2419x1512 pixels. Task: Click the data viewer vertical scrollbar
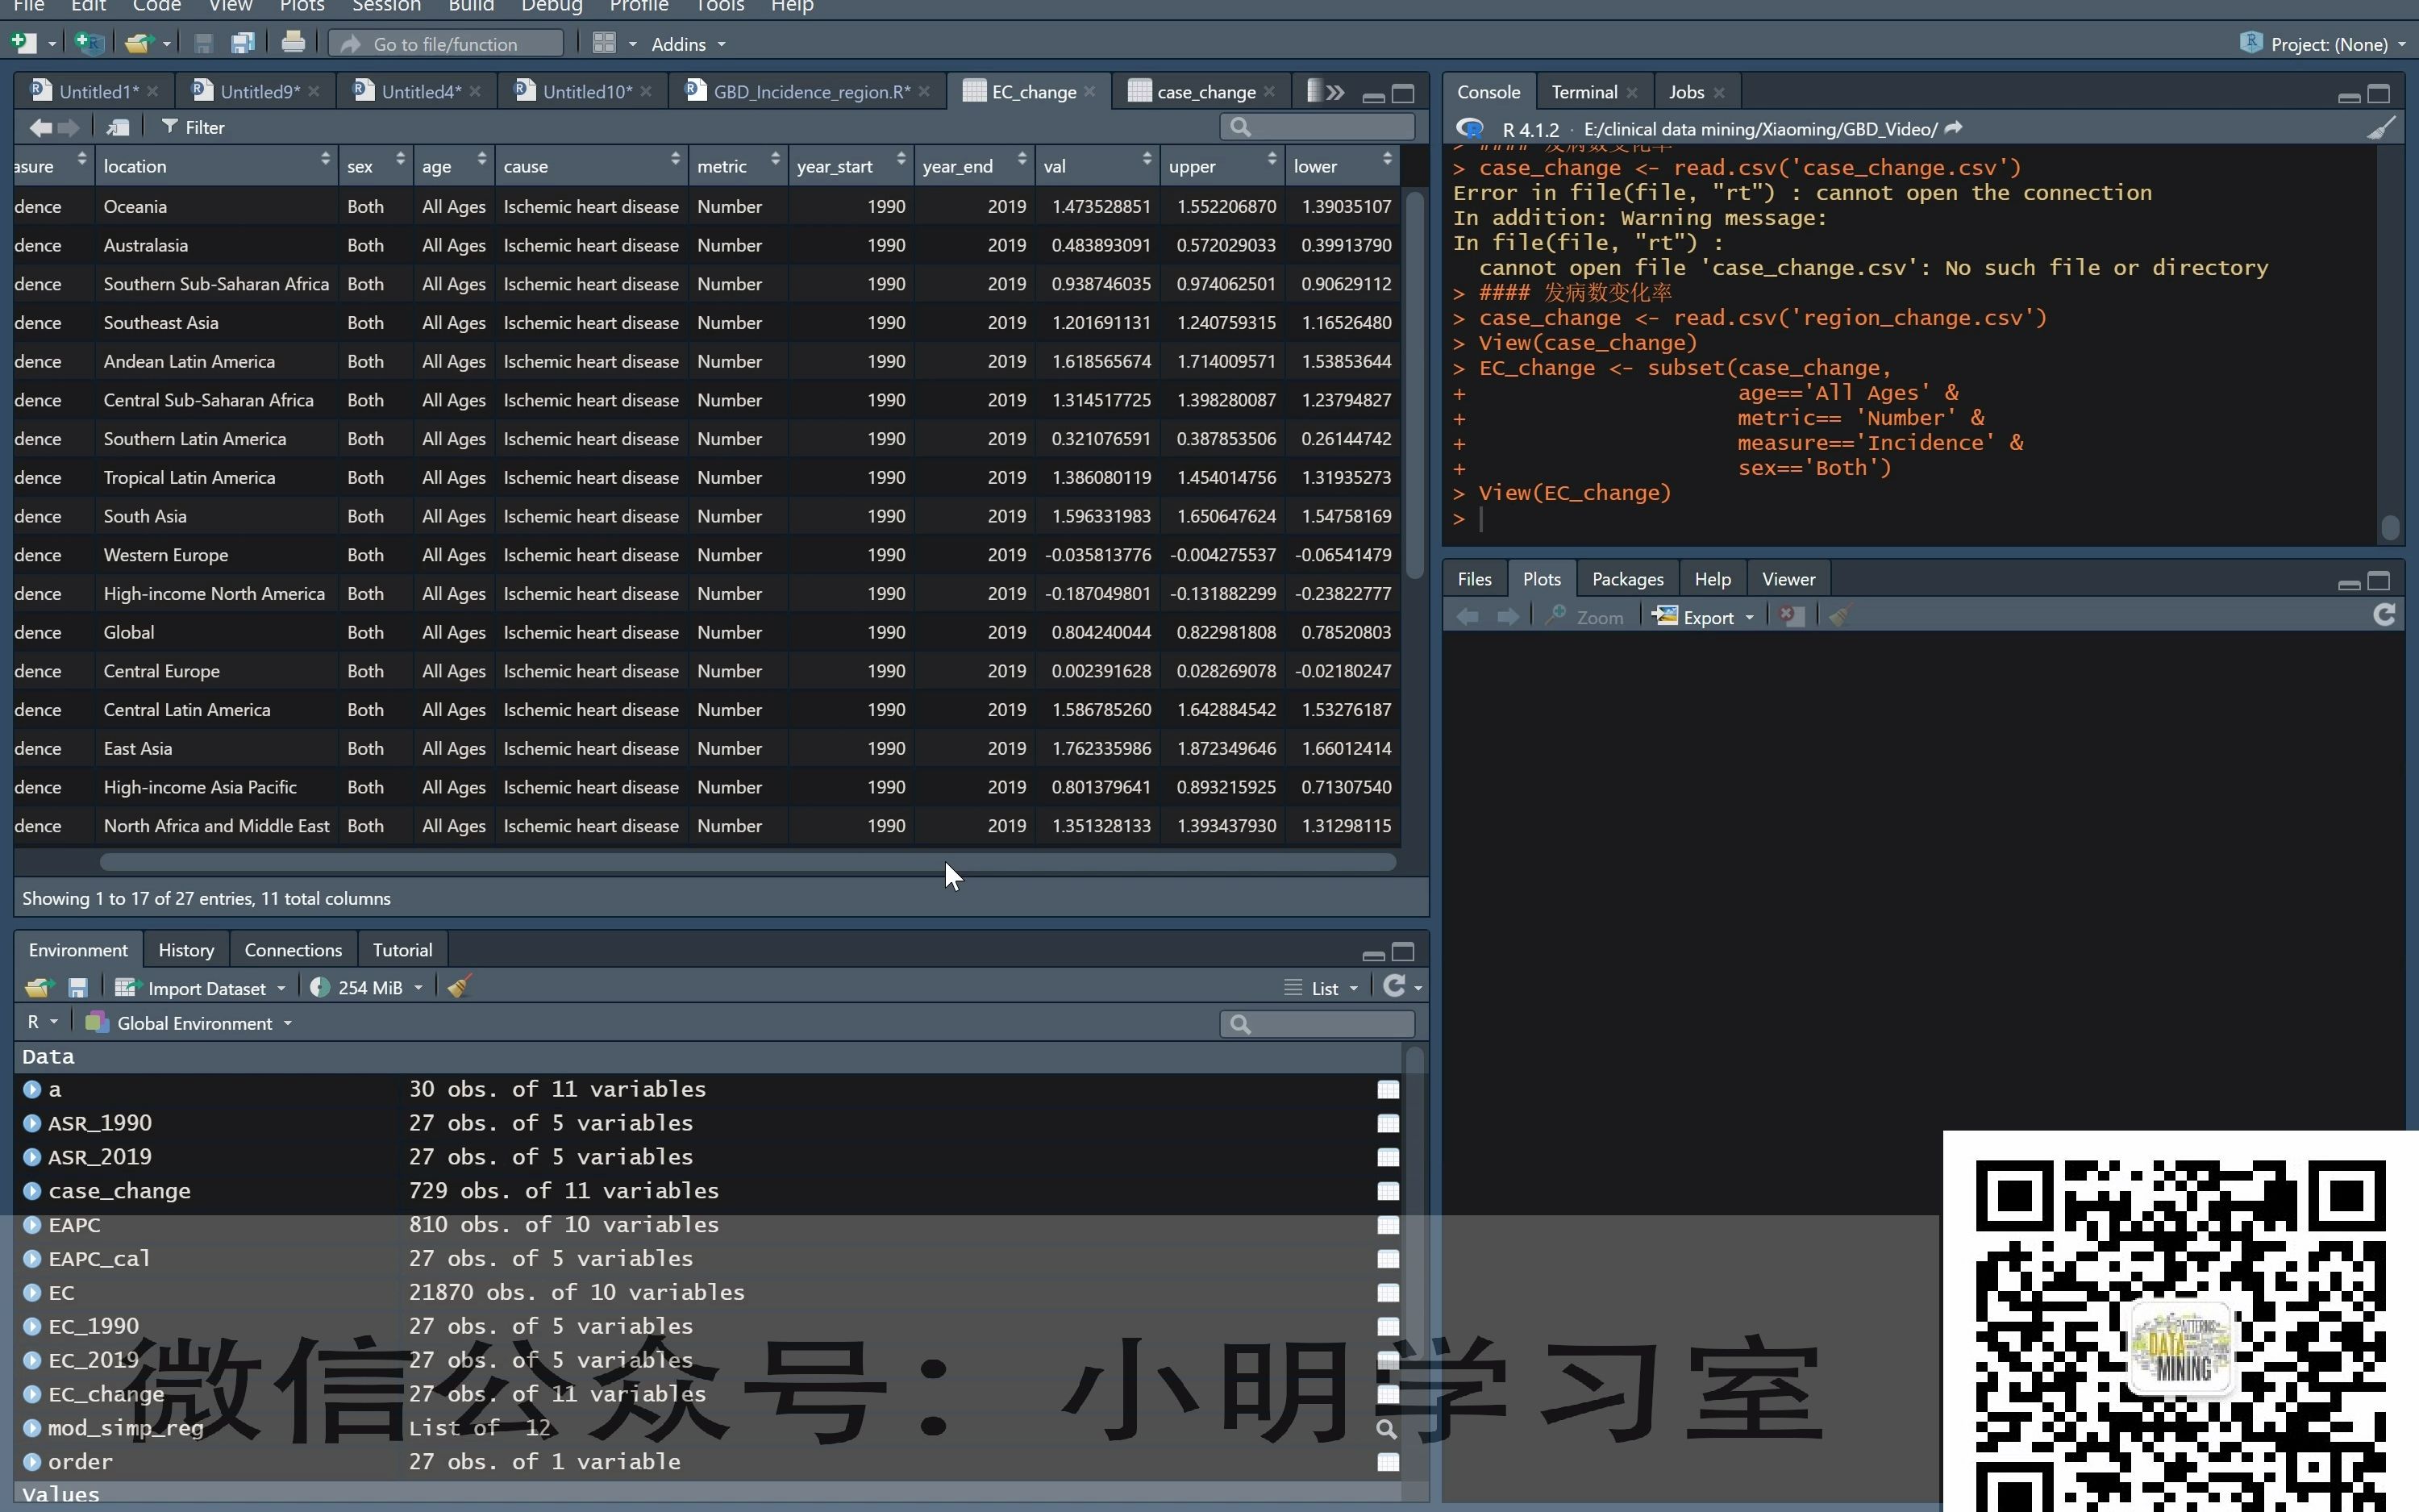coord(1414,385)
